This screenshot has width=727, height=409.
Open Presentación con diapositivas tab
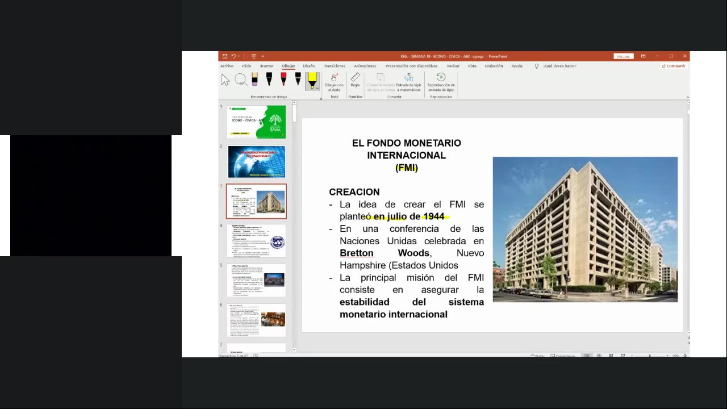pos(411,66)
